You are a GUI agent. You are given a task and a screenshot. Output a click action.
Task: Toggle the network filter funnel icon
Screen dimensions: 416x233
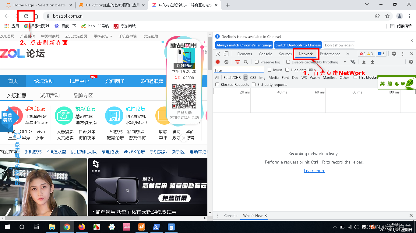click(x=238, y=62)
